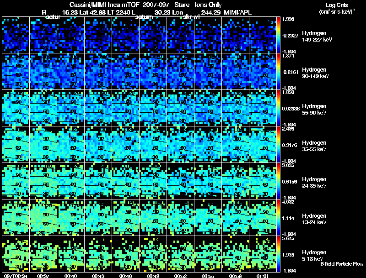Click the time label '00:49'
This screenshot has height=278, width=366.
153,276
